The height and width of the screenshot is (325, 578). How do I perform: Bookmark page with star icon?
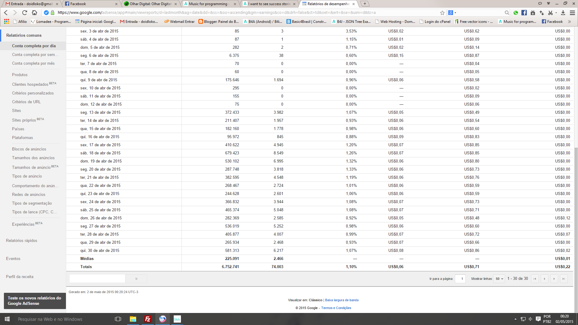pos(442,13)
